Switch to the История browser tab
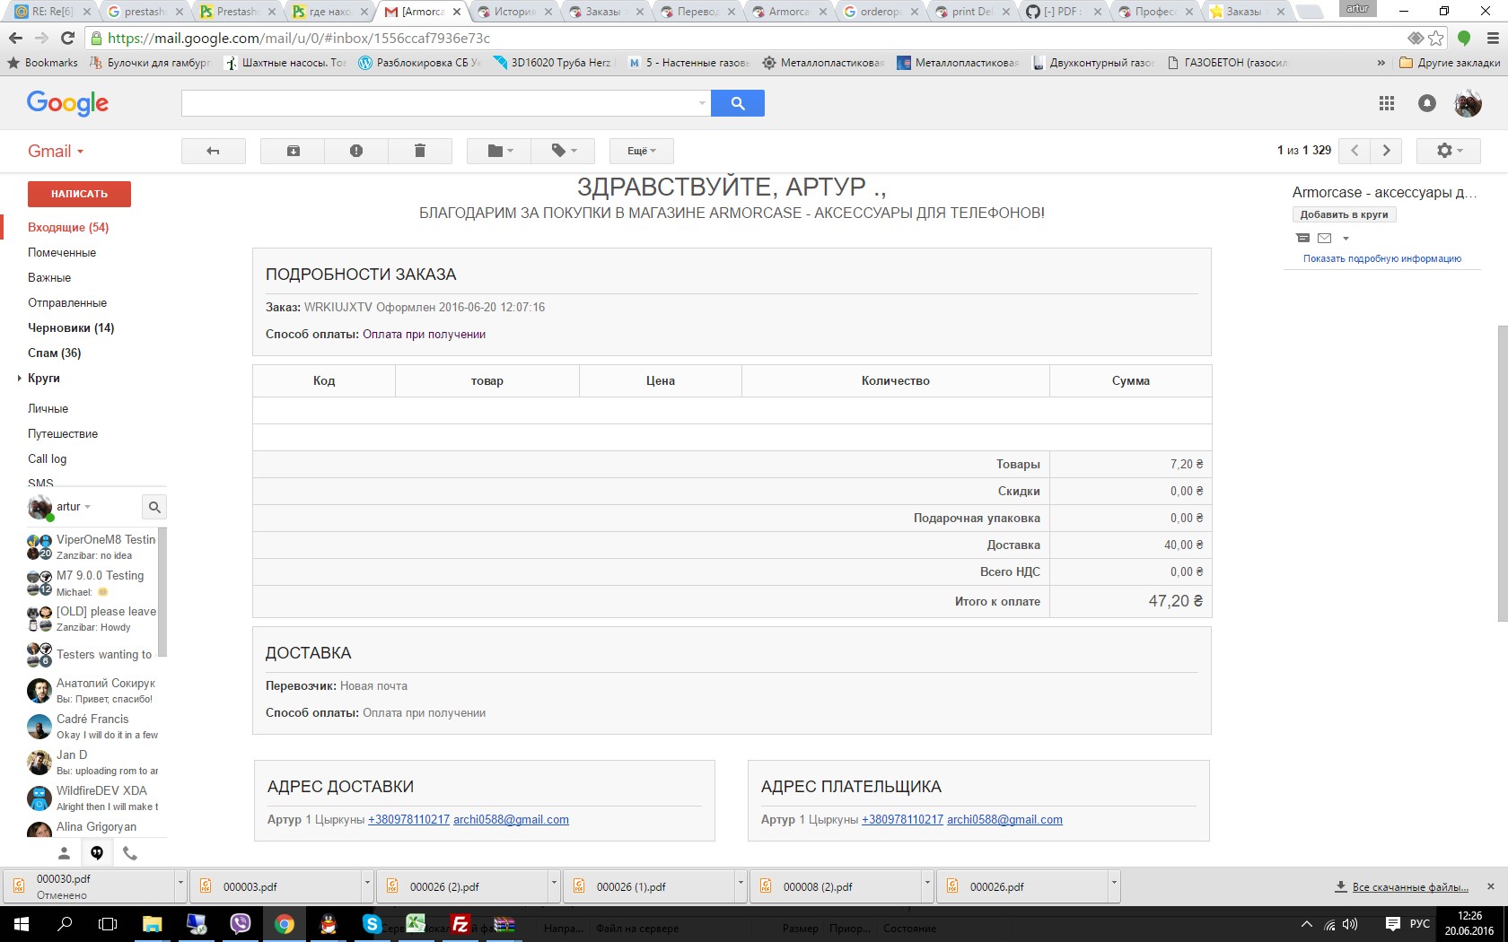This screenshot has height=942, width=1508. [x=514, y=12]
